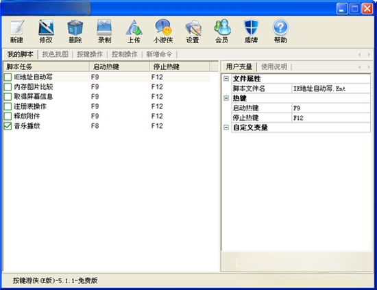Enable the IE地址自动写 script checkbox
Screen dimensions: 377x290
coord(8,77)
